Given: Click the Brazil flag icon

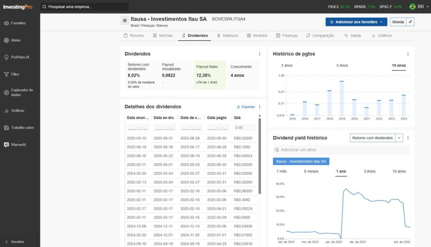Looking at the screenshot, I should [x=412, y=7].
